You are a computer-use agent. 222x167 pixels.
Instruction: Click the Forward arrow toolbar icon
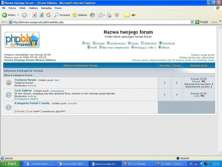24,15
